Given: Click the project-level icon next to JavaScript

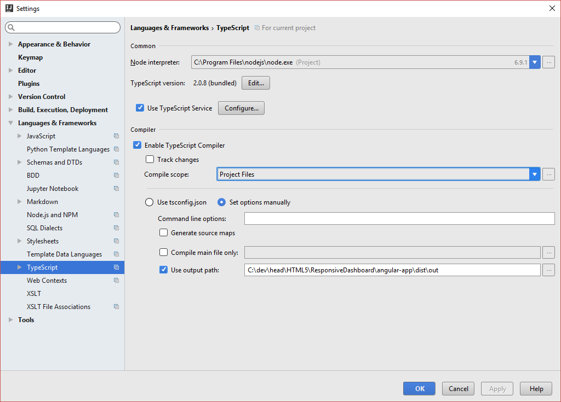Looking at the screenshot, I should pos(116,136).
